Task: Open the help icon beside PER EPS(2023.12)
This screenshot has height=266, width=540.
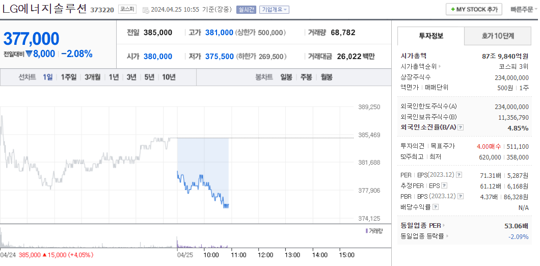Action: 459,175
